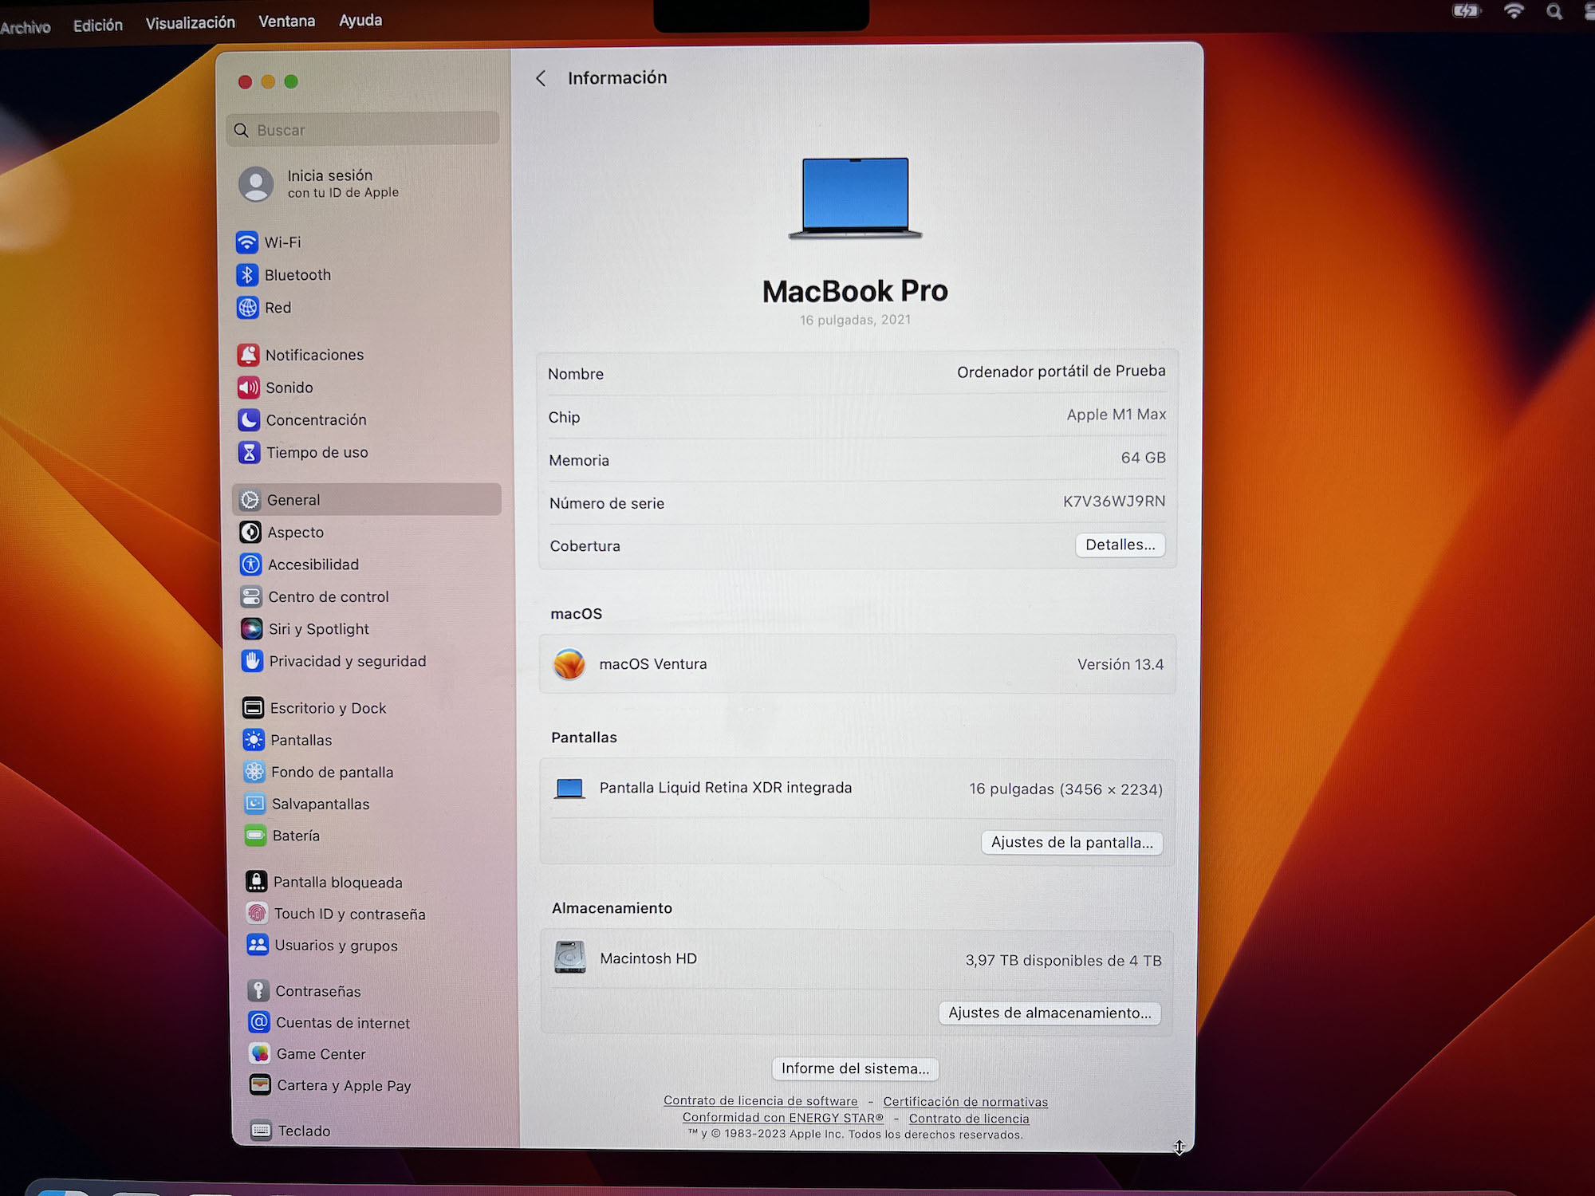Open Salvapantallas icon

coord(255,804)
